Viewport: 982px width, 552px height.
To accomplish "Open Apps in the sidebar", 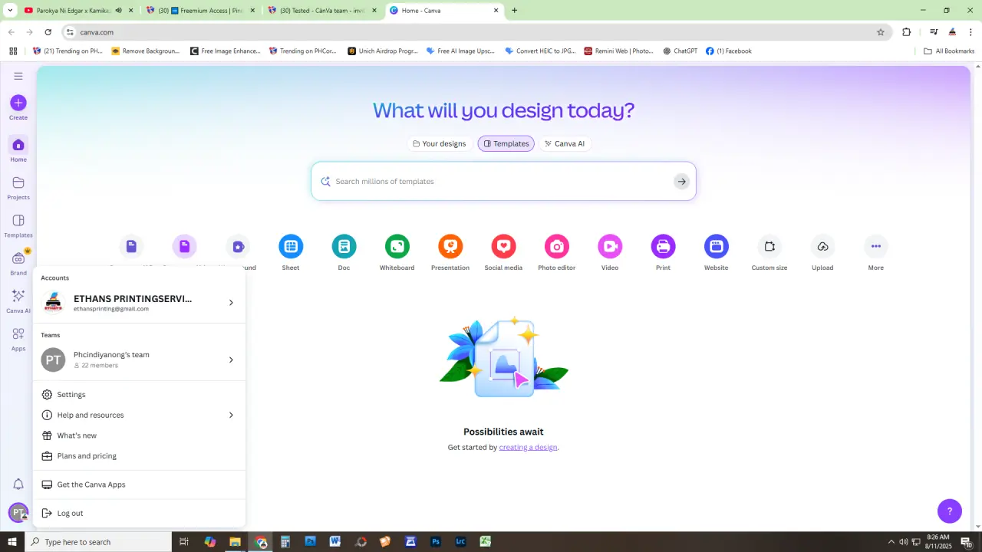I will (x=18, y=338).
